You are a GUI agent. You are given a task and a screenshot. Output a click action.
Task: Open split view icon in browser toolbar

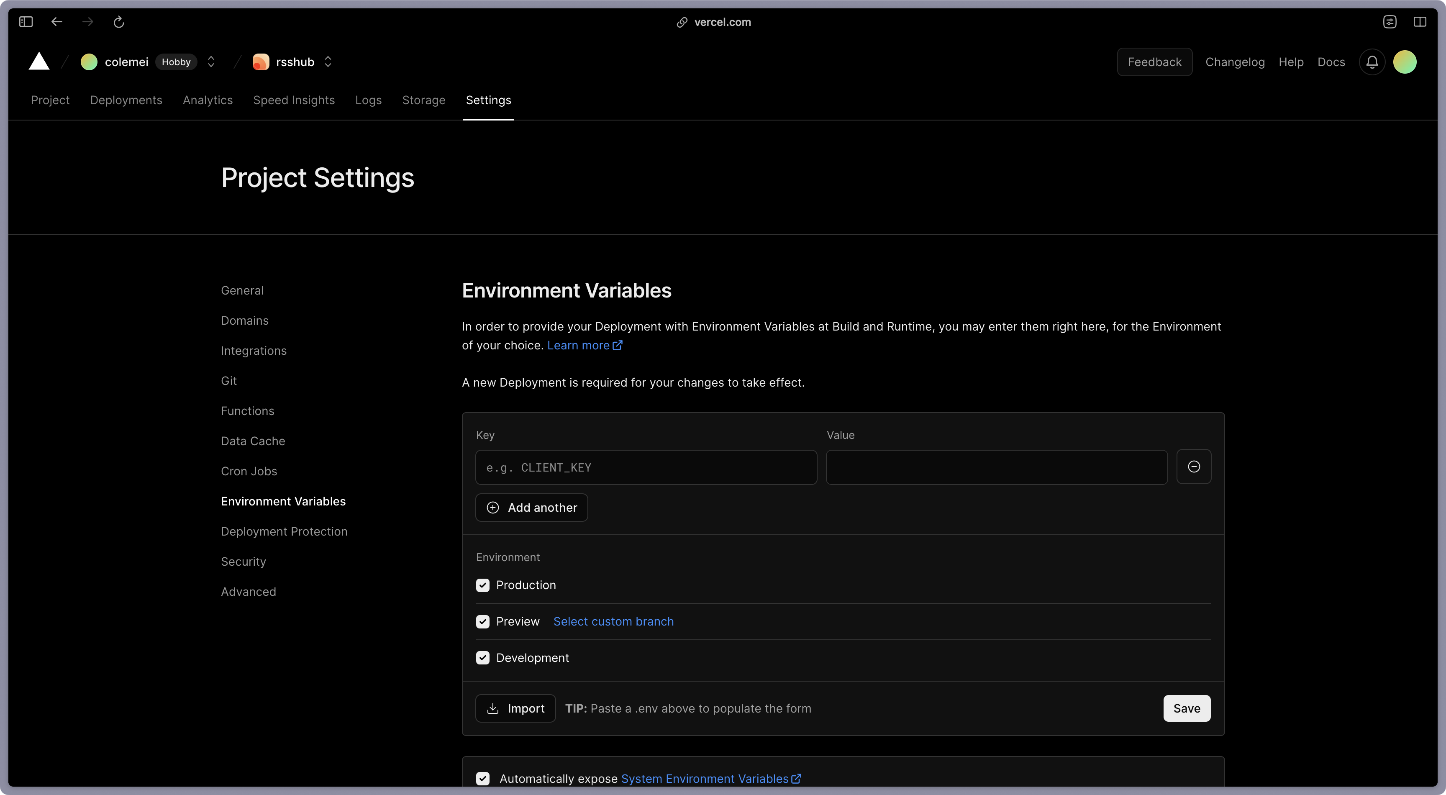click(x=1420, y=22)
